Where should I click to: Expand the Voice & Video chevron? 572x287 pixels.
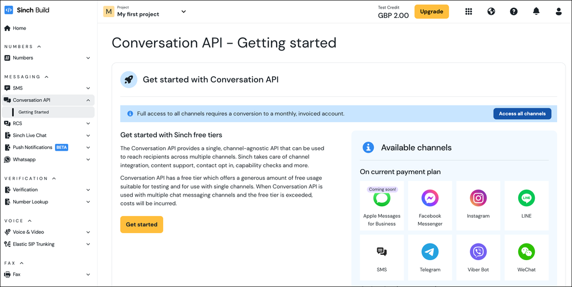(88, 232)
